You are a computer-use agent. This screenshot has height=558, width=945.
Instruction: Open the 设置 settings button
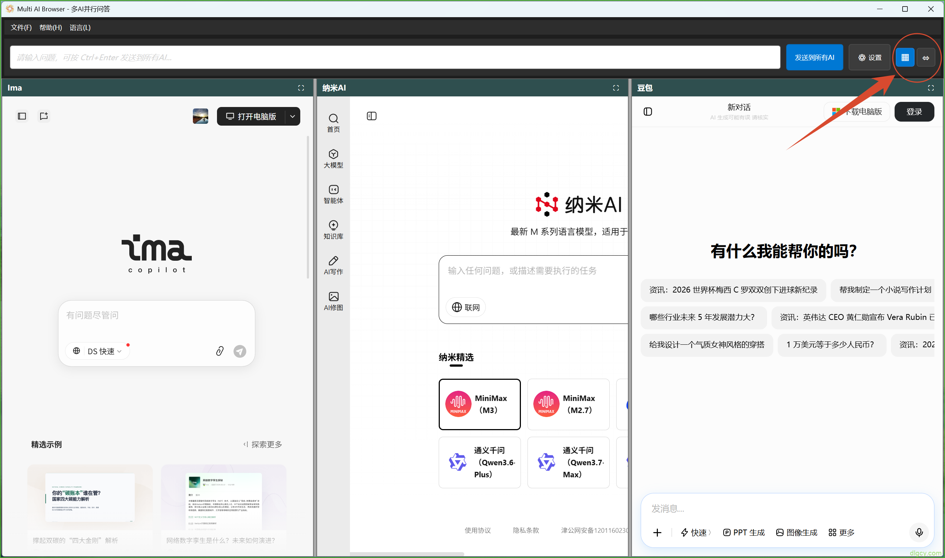coord(869,58)
